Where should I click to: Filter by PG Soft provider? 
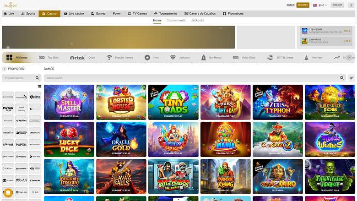35,192
